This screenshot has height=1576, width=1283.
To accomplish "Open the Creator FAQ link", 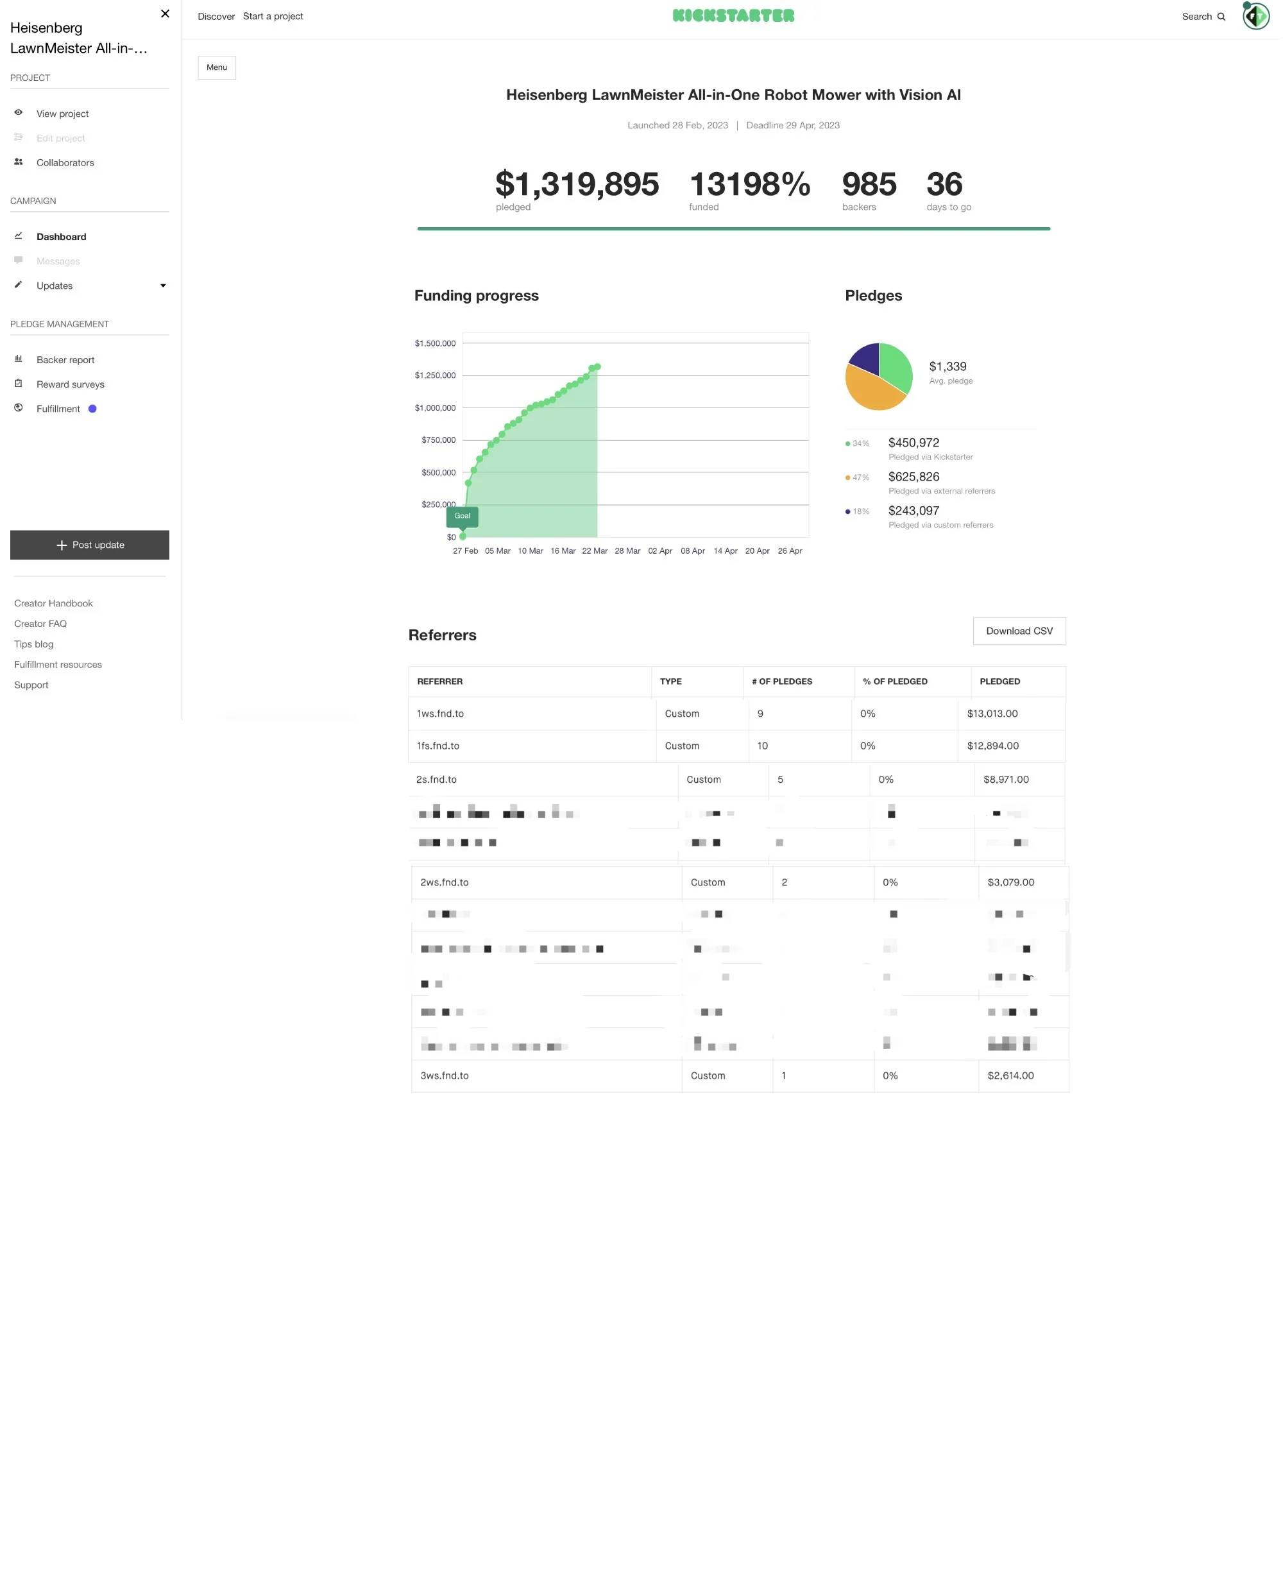I will [40, 624].
